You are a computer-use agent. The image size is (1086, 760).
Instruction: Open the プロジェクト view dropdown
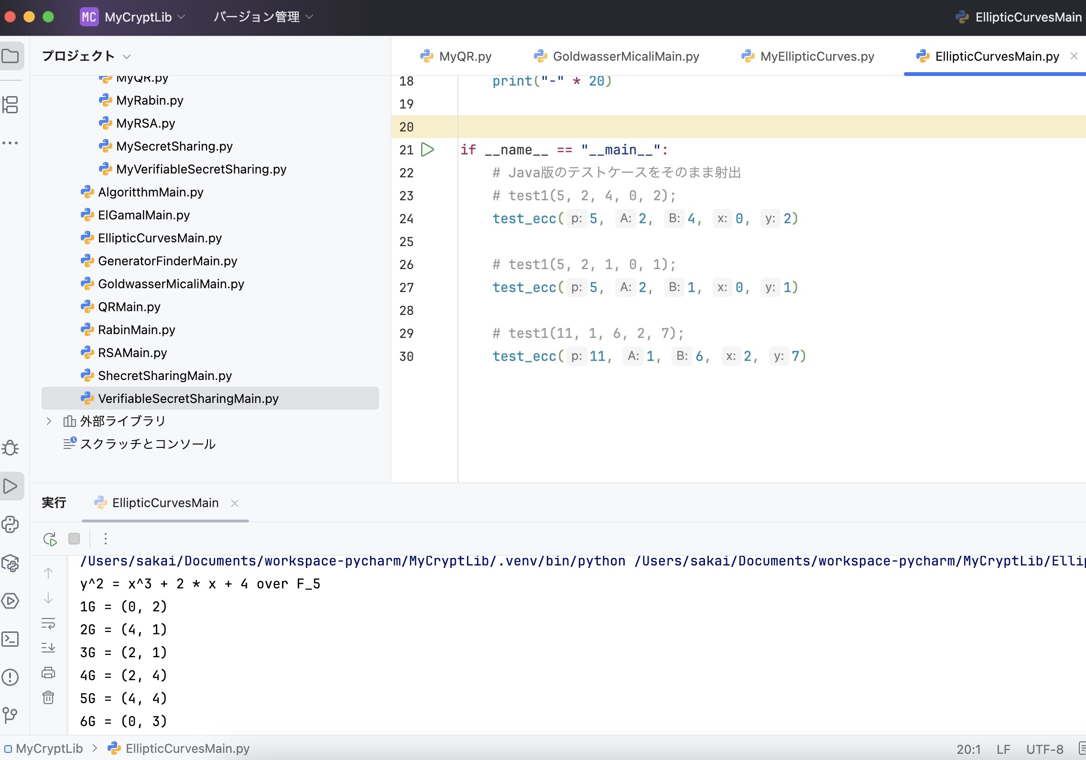(x=86, y=56)
